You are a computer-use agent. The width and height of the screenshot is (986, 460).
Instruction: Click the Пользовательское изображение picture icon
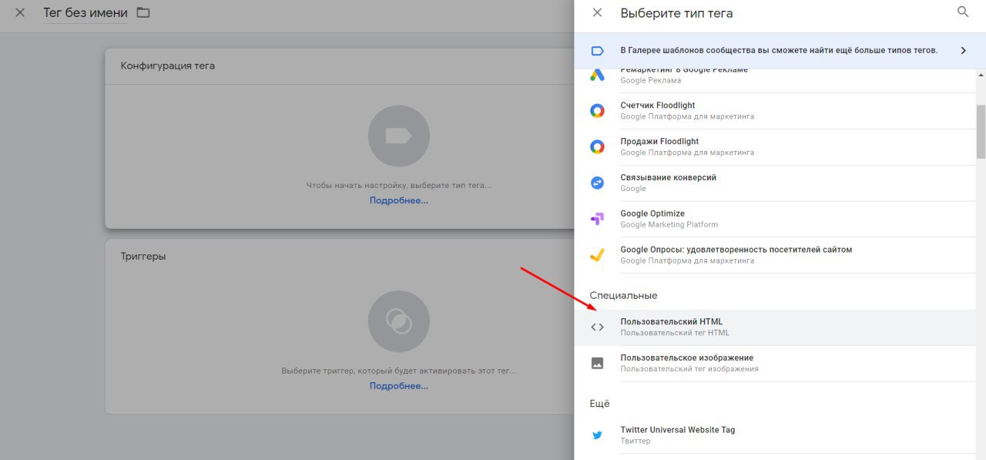pyautogui.click(x=597, y=363)
